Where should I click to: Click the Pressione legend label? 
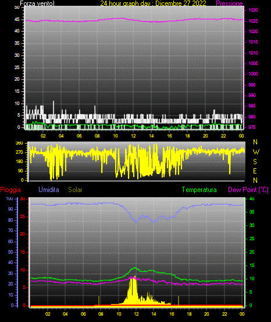(229, 3)
